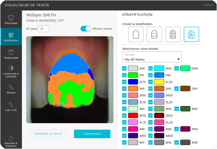Click the 4M3 burgundy color swatch
Screen dimensions: 217x149
click(185, 129)
